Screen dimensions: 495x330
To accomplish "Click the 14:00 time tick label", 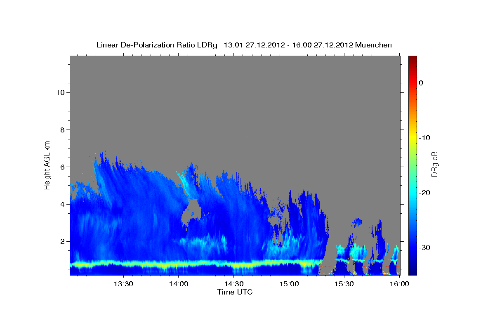I will point(179,284).
